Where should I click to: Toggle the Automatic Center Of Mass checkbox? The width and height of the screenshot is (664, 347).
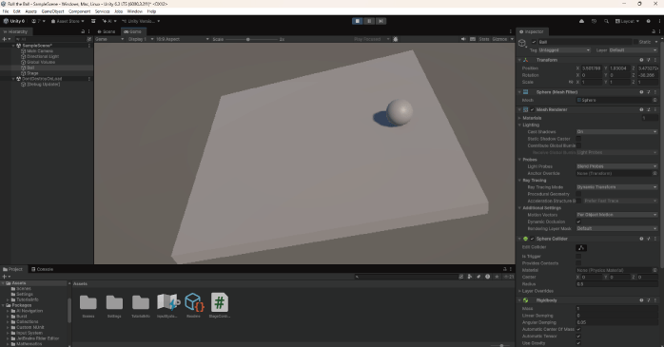click(x=578, y=329)
